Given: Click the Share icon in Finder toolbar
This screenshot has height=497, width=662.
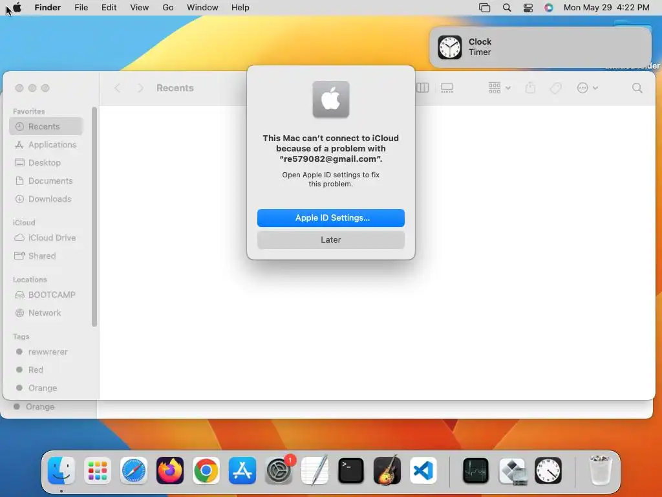Looking at the screenshot, I should (x=530, y=88).
